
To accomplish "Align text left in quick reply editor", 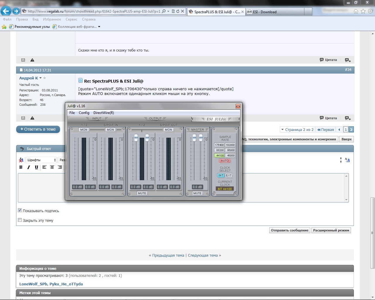I will tap(45, 167).
